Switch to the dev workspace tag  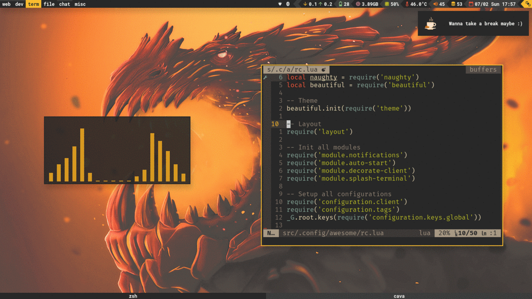tap(19, 4)
